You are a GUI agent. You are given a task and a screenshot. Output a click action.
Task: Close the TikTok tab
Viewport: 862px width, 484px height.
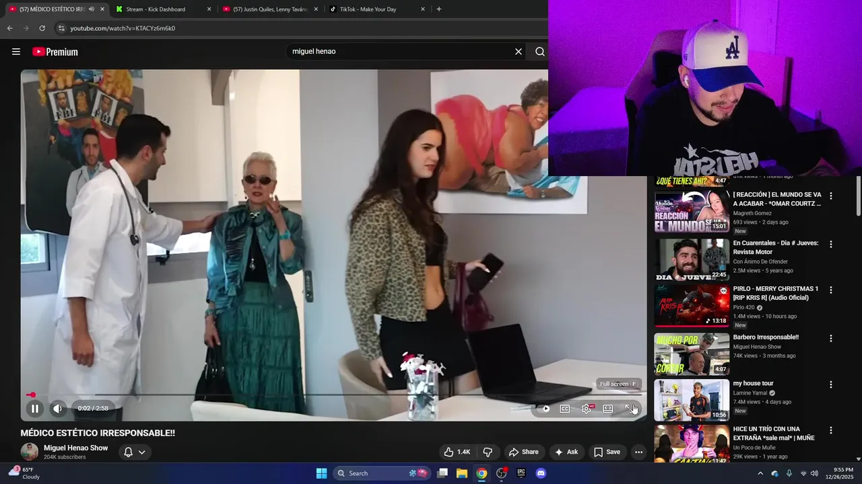pos(423,9)
